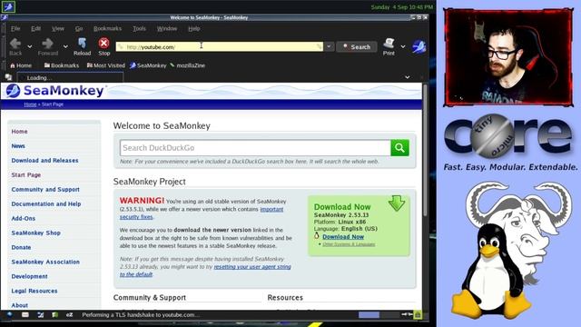Open the View menu
This screenshot has width=581, height=327.
pyautogui.click(x=58, y=28)
